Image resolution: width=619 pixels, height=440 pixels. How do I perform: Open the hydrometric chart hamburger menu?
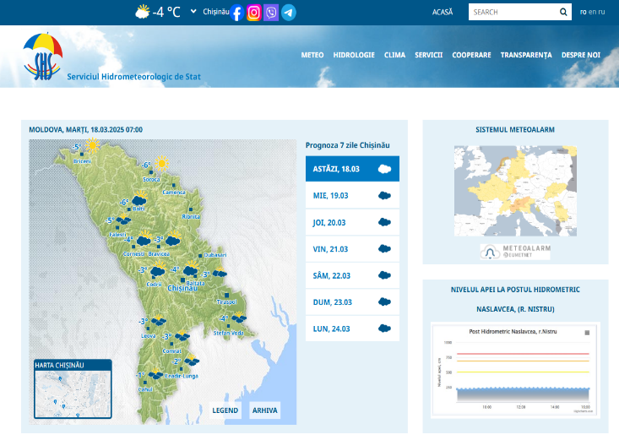click(x=588, y=332)
